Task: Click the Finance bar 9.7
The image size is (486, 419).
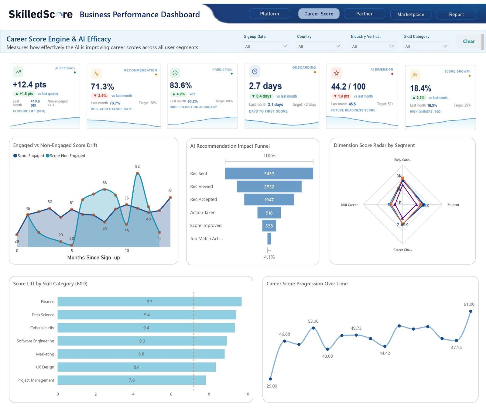Action: pos(149,302)
